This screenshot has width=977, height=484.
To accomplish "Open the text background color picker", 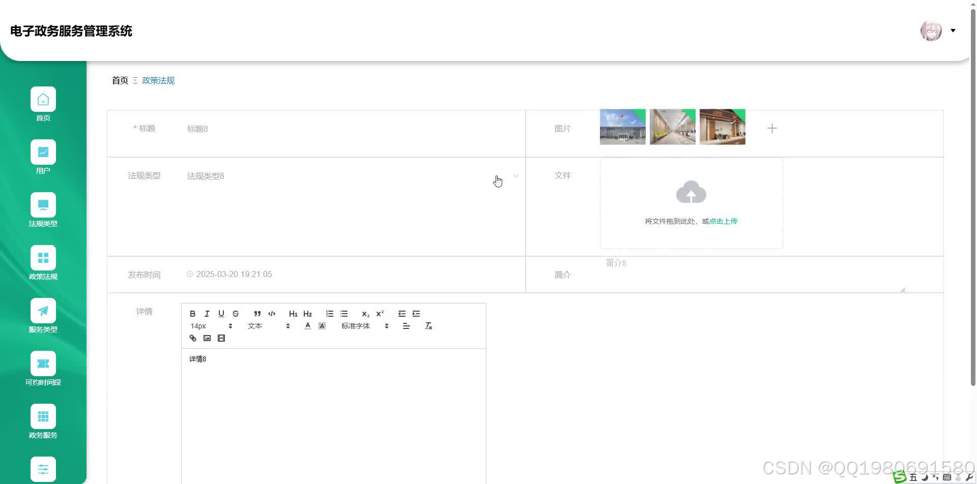I will pos(322,326).
